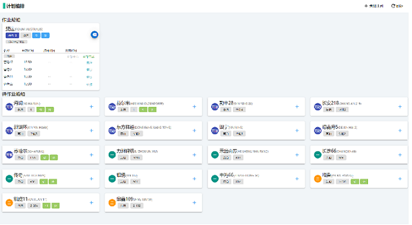The width and height of the screenshot is (412, 225).
Task: Click plus icon on 东方祥远 (DONG FANG) card
Action: [194, 131]
